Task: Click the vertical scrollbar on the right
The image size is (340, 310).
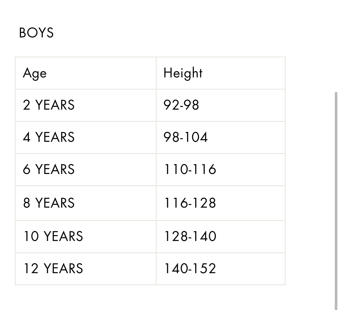Action: 336,200
